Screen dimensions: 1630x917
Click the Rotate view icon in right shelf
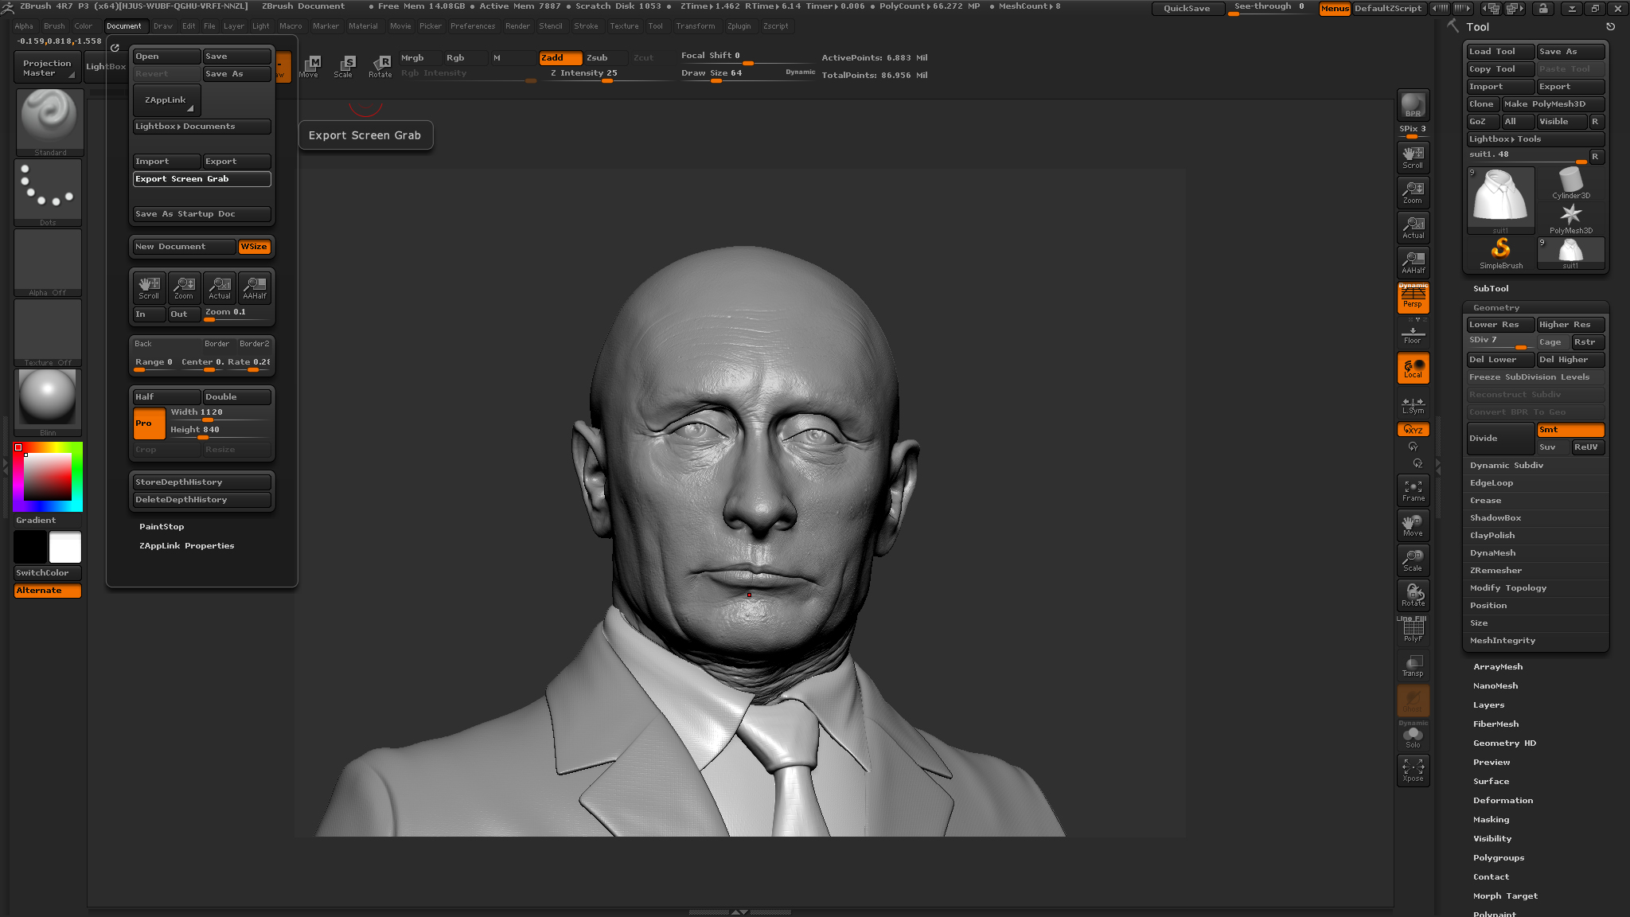point(1413,596)
